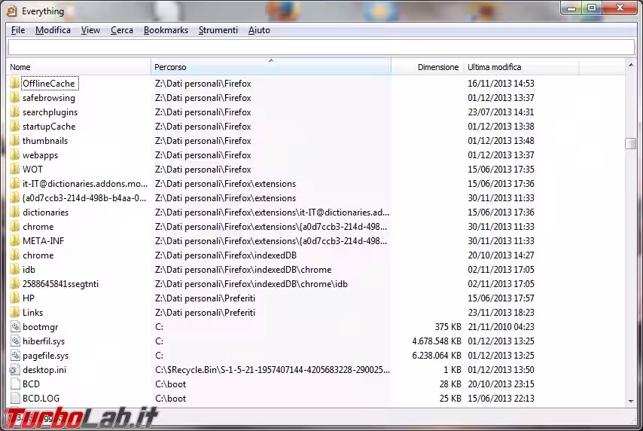
Task: Sort results by Nome column header
Action: tap(79, 67)
